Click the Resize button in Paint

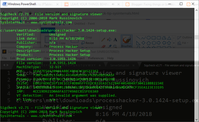point(87,43)
